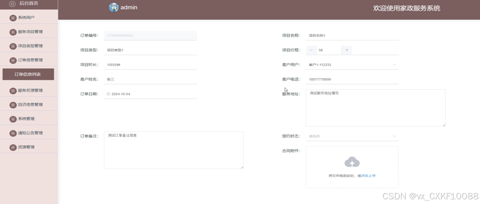Click the 订单备注 text area
Viewport: 480px width, 204px height.
174,150
